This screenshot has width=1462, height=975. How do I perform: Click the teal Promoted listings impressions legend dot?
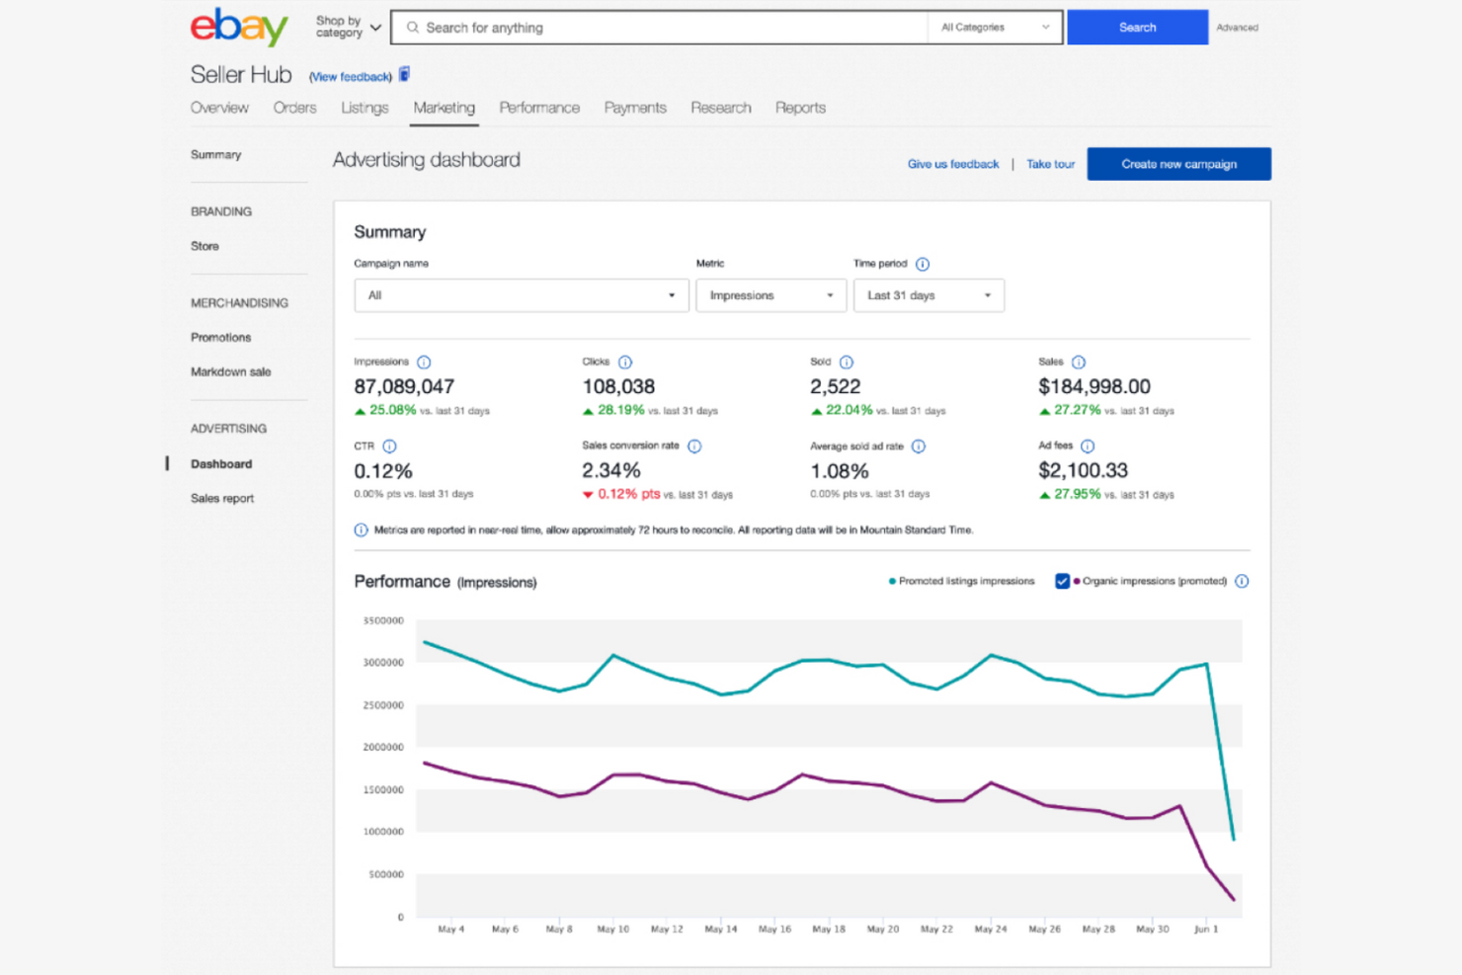(x=892, y=582)
